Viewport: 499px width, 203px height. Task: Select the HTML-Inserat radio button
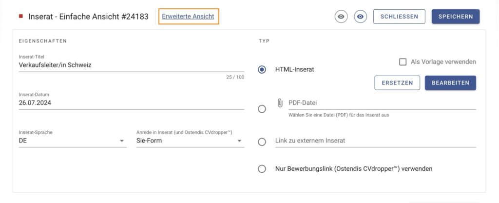pos(262,70)
